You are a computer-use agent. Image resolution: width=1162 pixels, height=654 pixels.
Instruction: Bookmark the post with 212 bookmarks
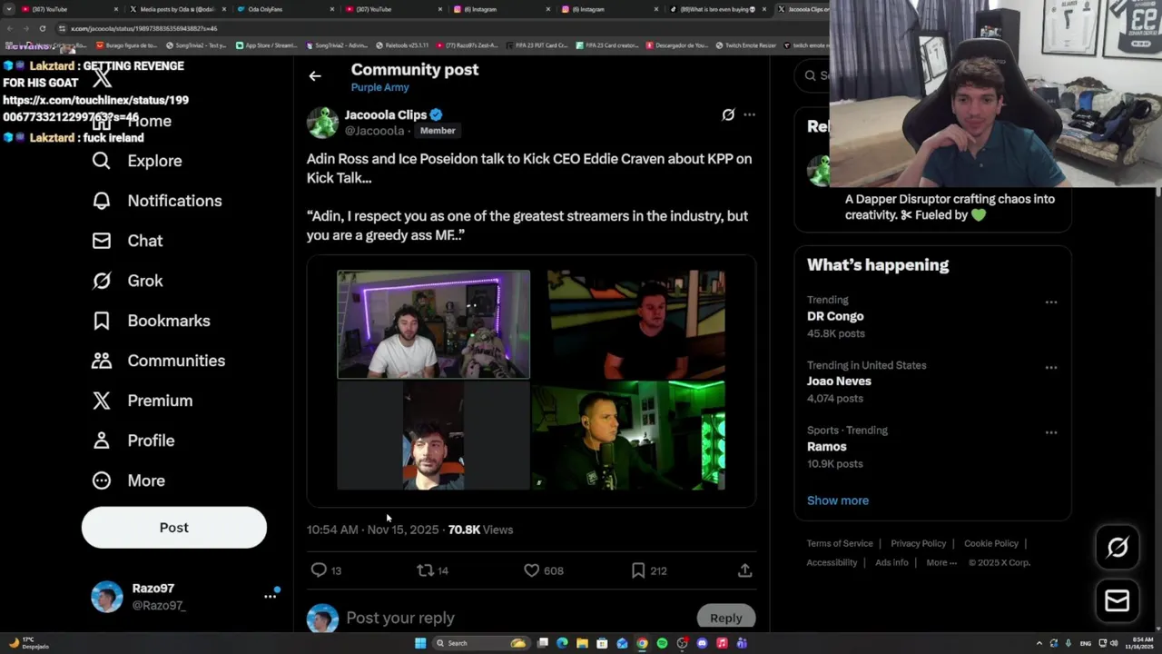pyautogui.click(x=638, y=570)
